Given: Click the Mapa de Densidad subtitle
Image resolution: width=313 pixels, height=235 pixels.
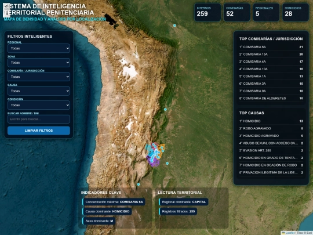Looking at the screenshot, I should pos(54,19).
